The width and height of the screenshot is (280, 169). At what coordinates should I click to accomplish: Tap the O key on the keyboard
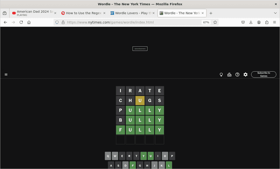point(165,156)
